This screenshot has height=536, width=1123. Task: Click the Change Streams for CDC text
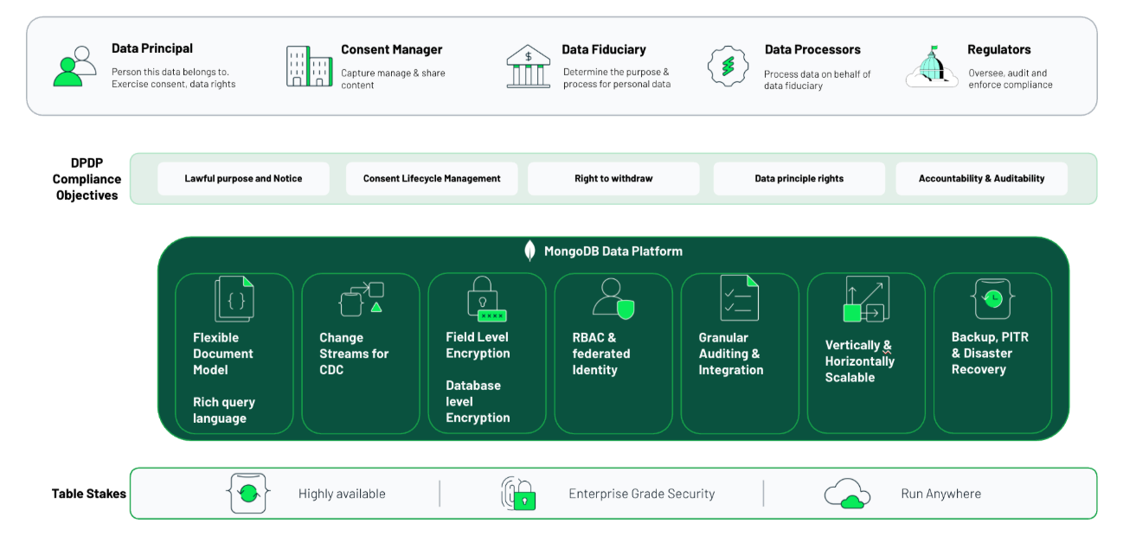(x=354, y=354)
